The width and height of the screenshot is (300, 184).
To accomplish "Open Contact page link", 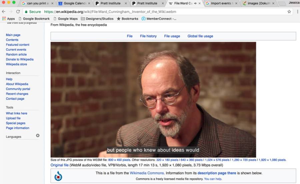I will [15, 99].
